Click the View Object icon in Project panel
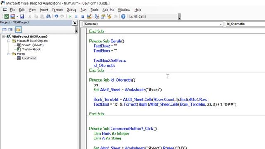This screenshot has width=265, height=149. [10, 30]
